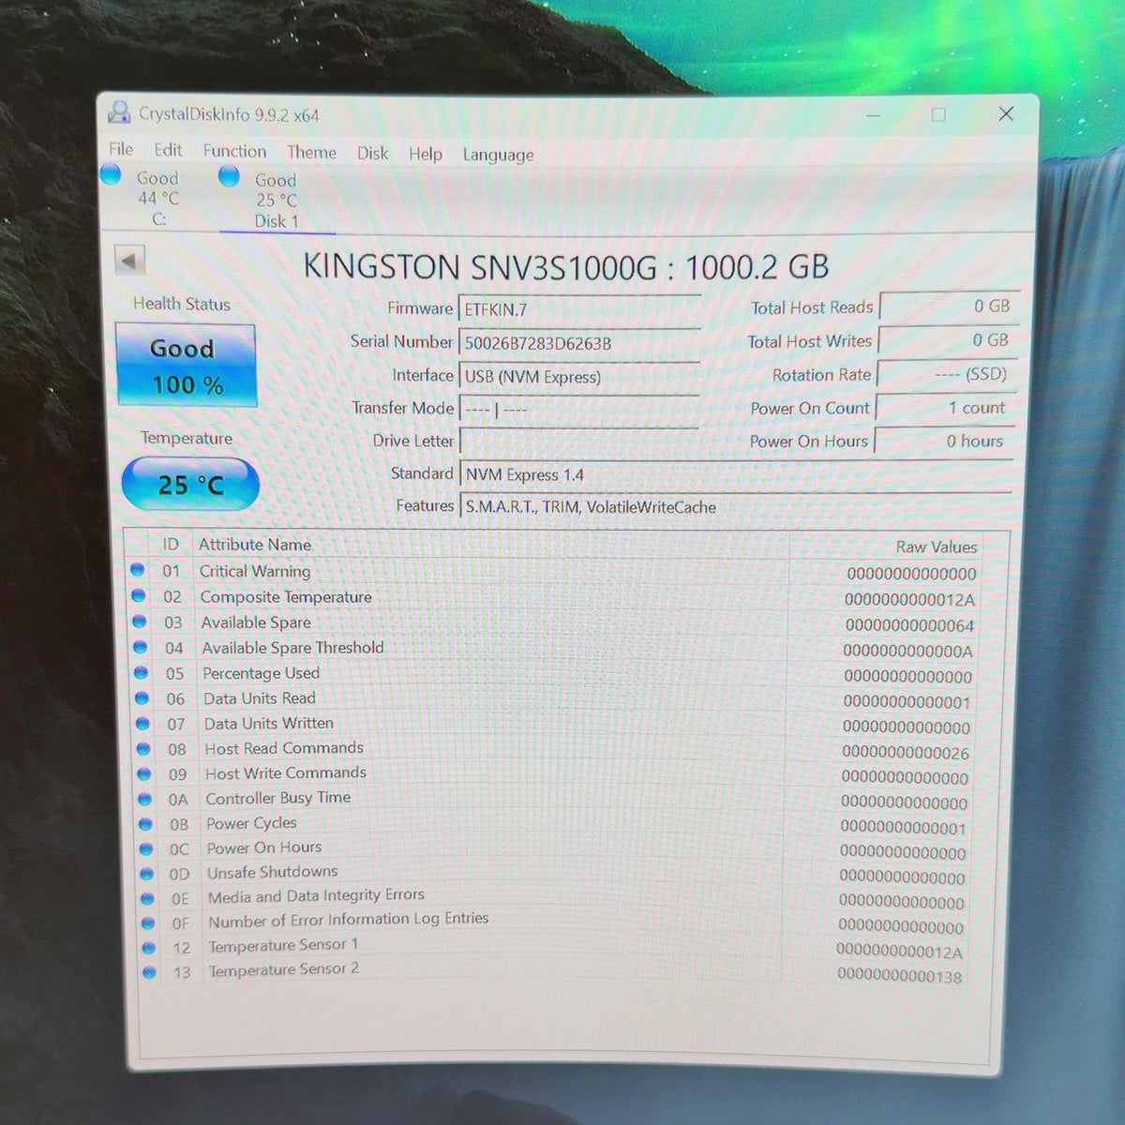The width and height of the screenshot is (1125, 1125).
Task: Click status dot for Data Units Written
Action: pyautogui.click(x=142, y=723)
